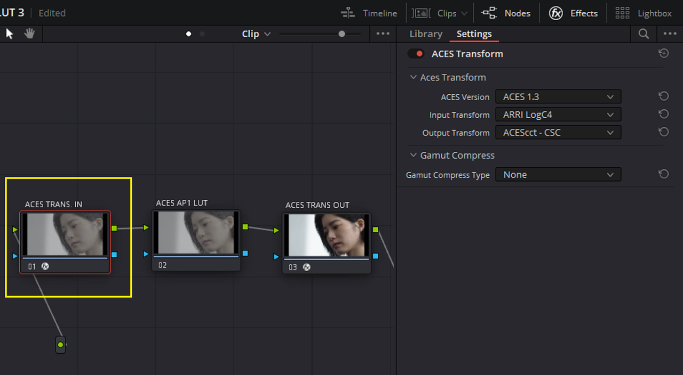Screen dimensions: 683x375
Task: Reset the Input Transform parameter
Action: click(664, 114)
